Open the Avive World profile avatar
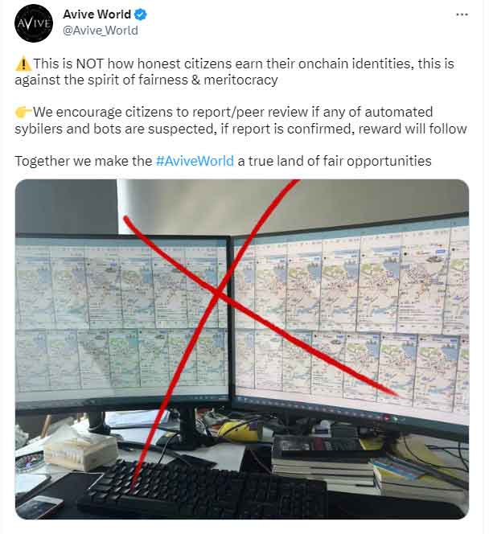 (34, 23)
